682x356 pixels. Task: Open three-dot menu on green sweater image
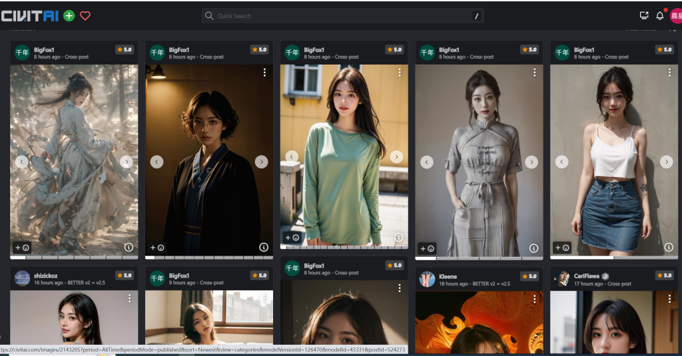pos(399,73)
